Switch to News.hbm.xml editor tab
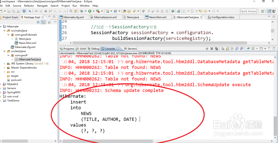 [158, 17]
